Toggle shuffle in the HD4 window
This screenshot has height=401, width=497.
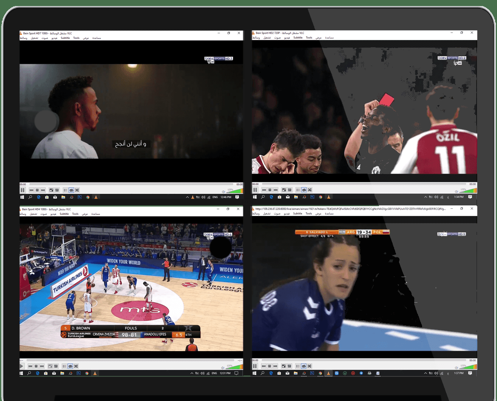[x=76, y=366]
